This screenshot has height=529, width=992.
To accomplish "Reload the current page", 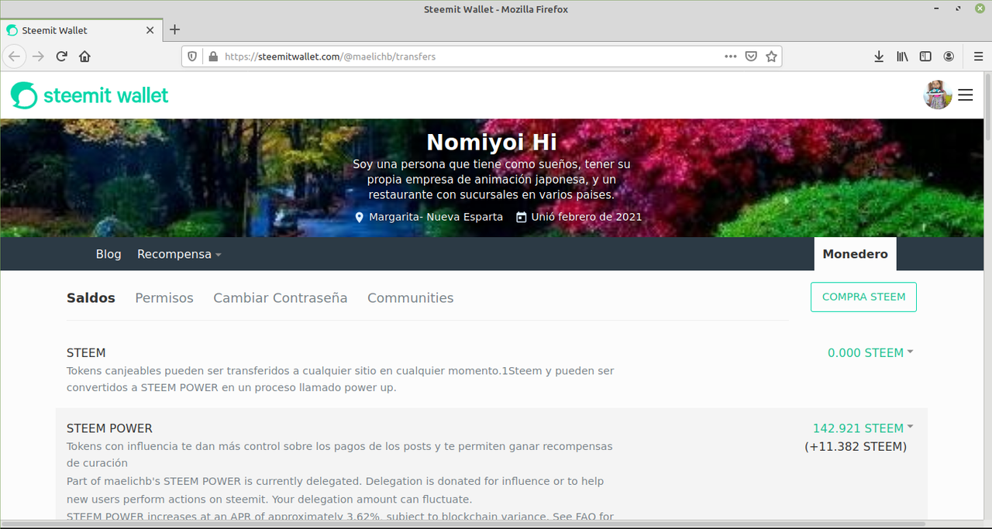I will point(62,57).
